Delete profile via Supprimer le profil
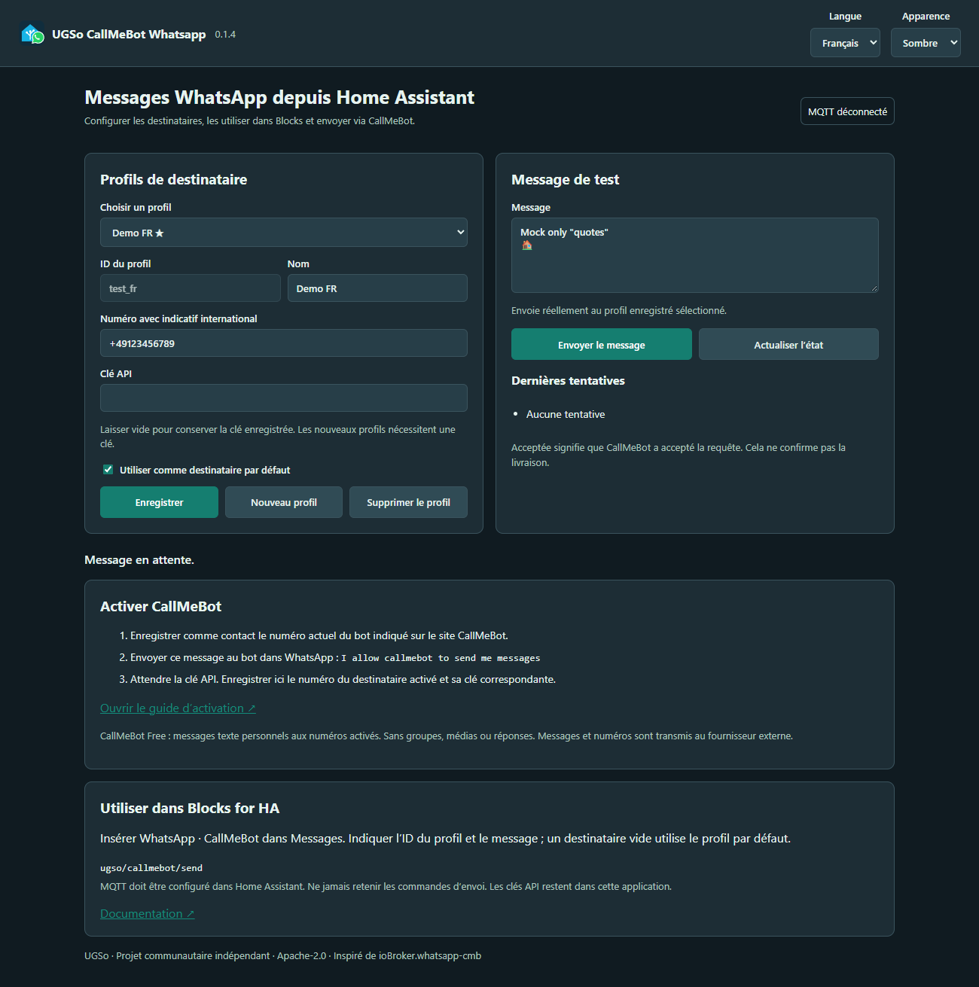979x987 pixels. point(408,502)
